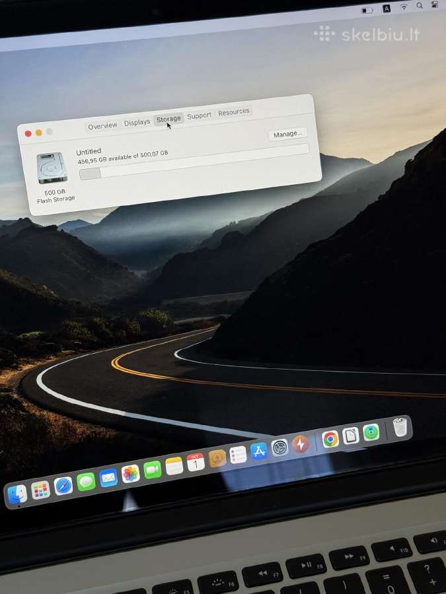Open Spotlight search in the menu bar
The image size is (446, 594).
tap(420, 5)
